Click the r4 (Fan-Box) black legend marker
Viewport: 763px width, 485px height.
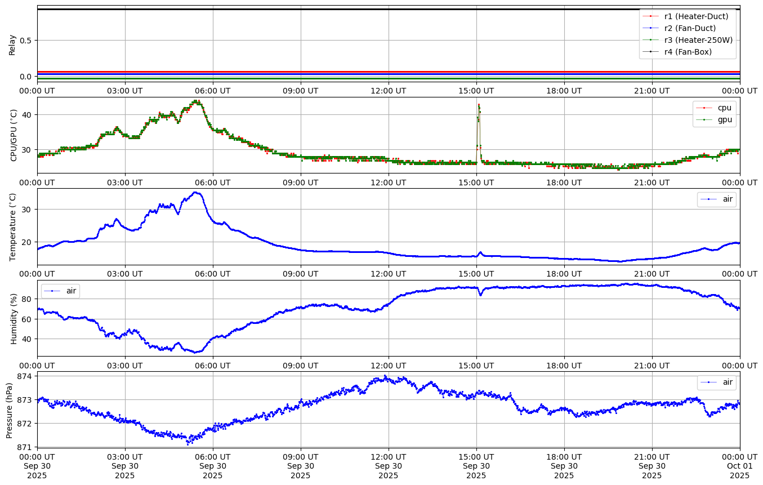(x=650, y=52)
